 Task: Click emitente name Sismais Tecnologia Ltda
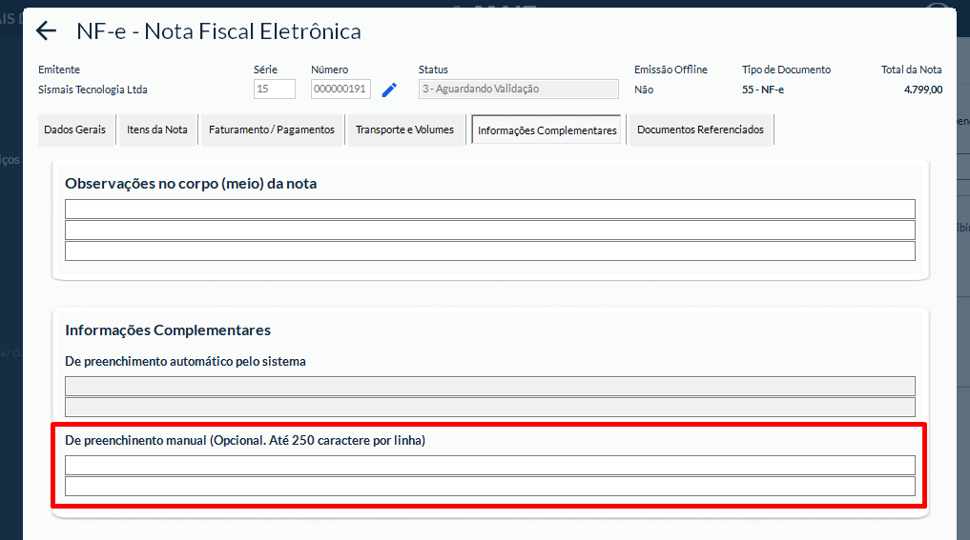[93, 90]
